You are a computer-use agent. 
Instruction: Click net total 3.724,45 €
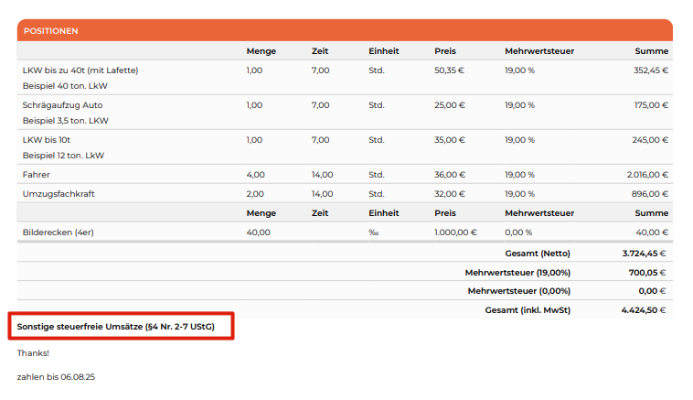pyautogui.click(x=644, y=254)
